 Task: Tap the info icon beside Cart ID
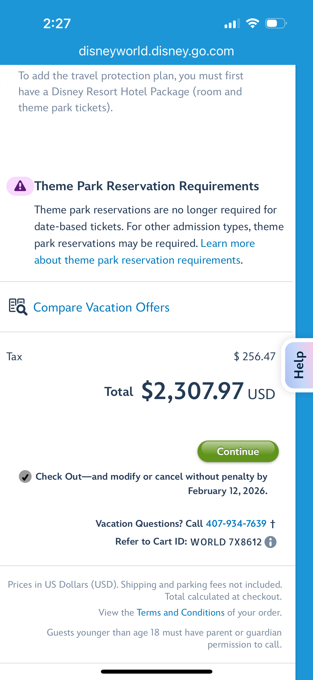coord(271,542)
